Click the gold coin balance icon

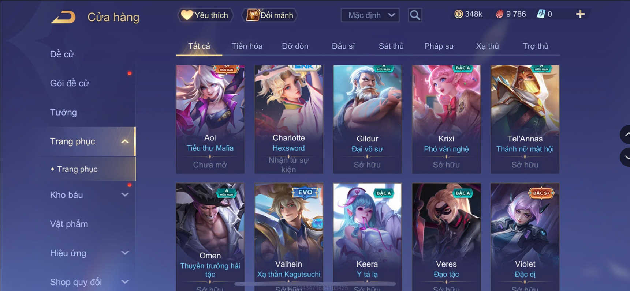click(x=458, y=14)
